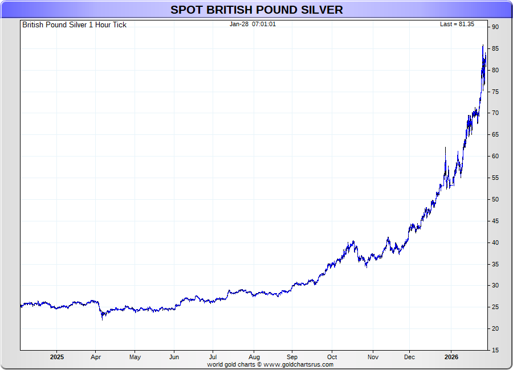Click the 15 price axis label
The width and height of the screenshot is (513, 370).
pos(495,351)
